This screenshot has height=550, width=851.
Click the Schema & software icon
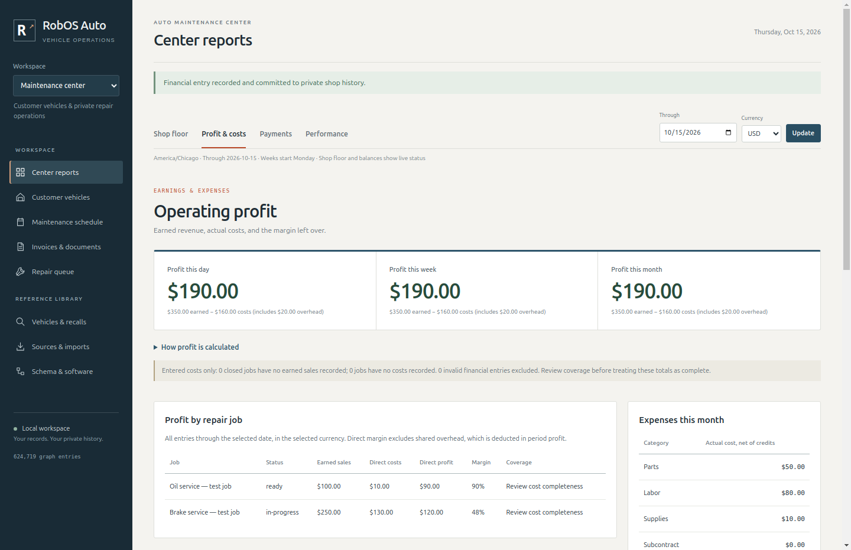20,372
